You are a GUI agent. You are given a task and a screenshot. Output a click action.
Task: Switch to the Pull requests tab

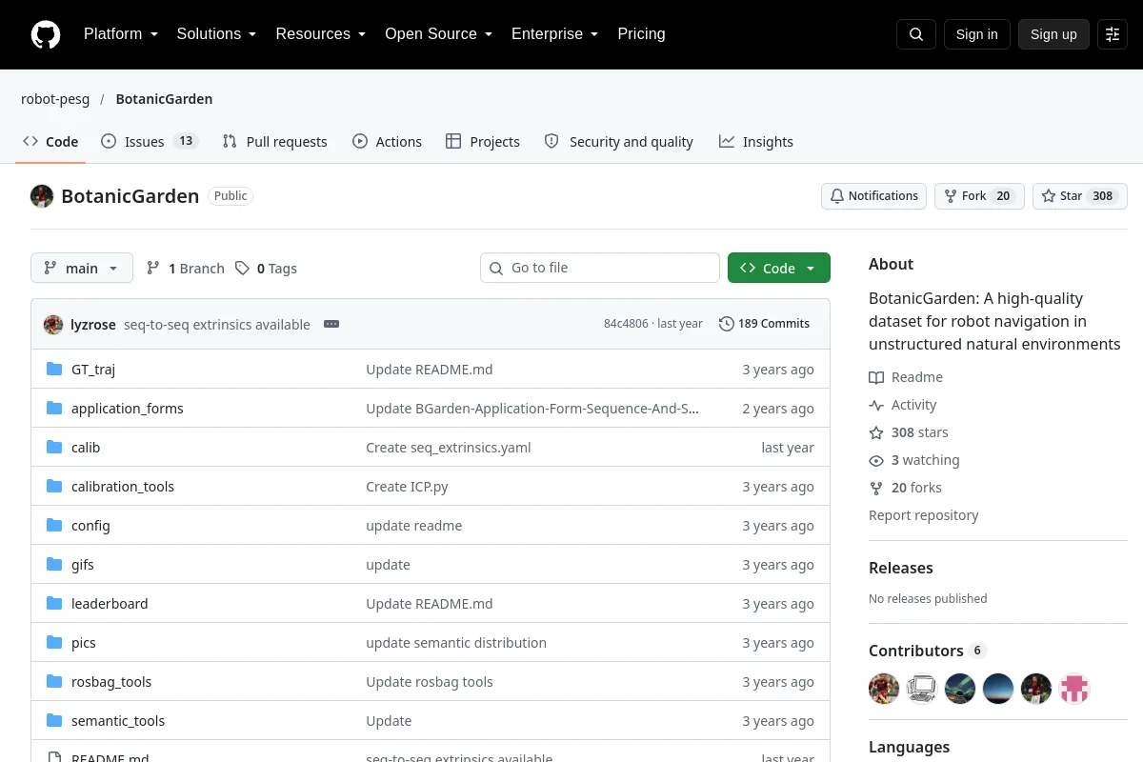(274, 142)
